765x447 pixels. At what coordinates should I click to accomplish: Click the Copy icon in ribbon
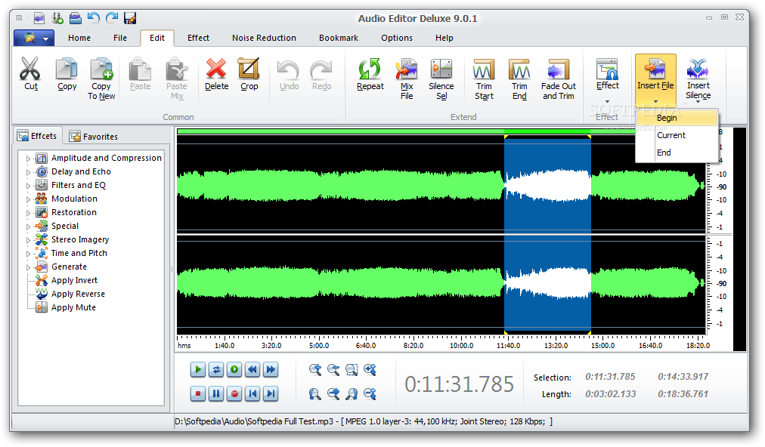[x=67, y=68]
